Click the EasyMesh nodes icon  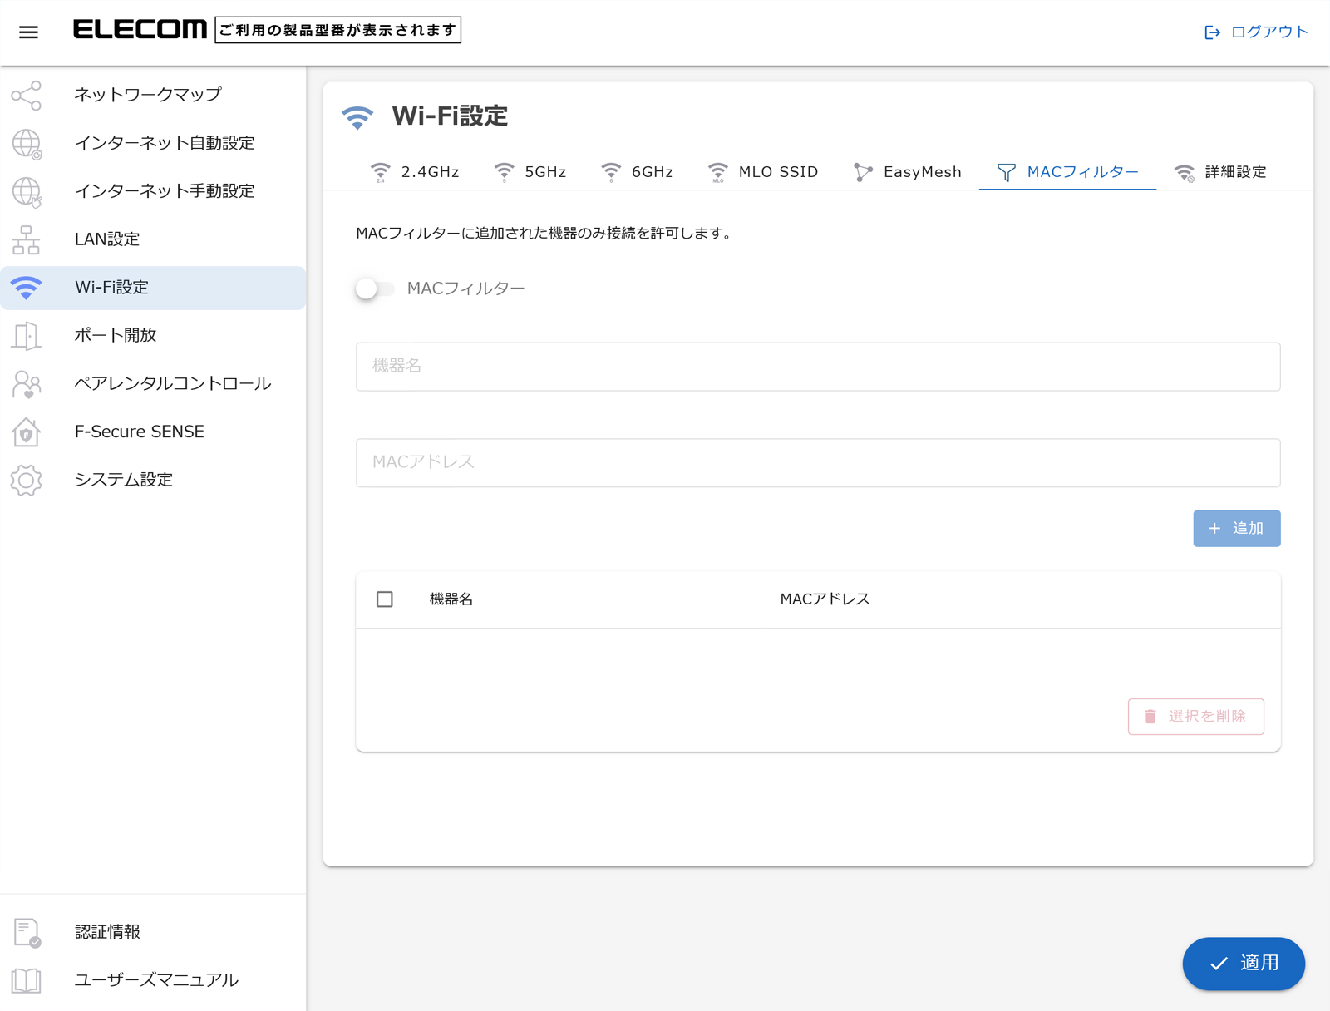(x=863, y=172)
